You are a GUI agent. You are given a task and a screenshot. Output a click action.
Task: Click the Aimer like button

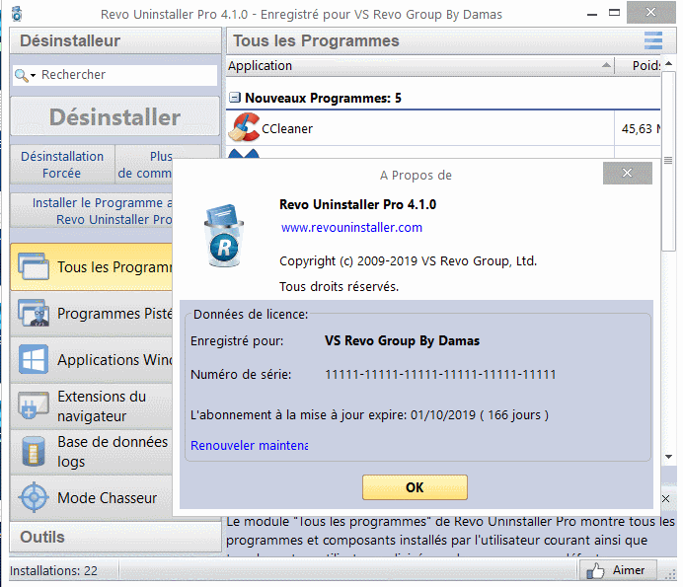click(618, 570)
